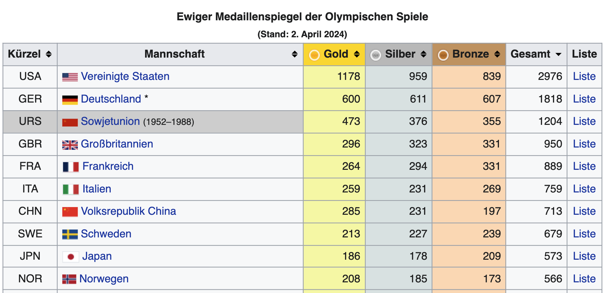Click the gold medal icon in header
The height and width of the screenshot is (293, 606).
tap(314, 55)
